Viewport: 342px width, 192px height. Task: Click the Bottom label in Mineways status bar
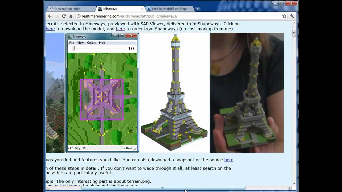tap(127, 148)
